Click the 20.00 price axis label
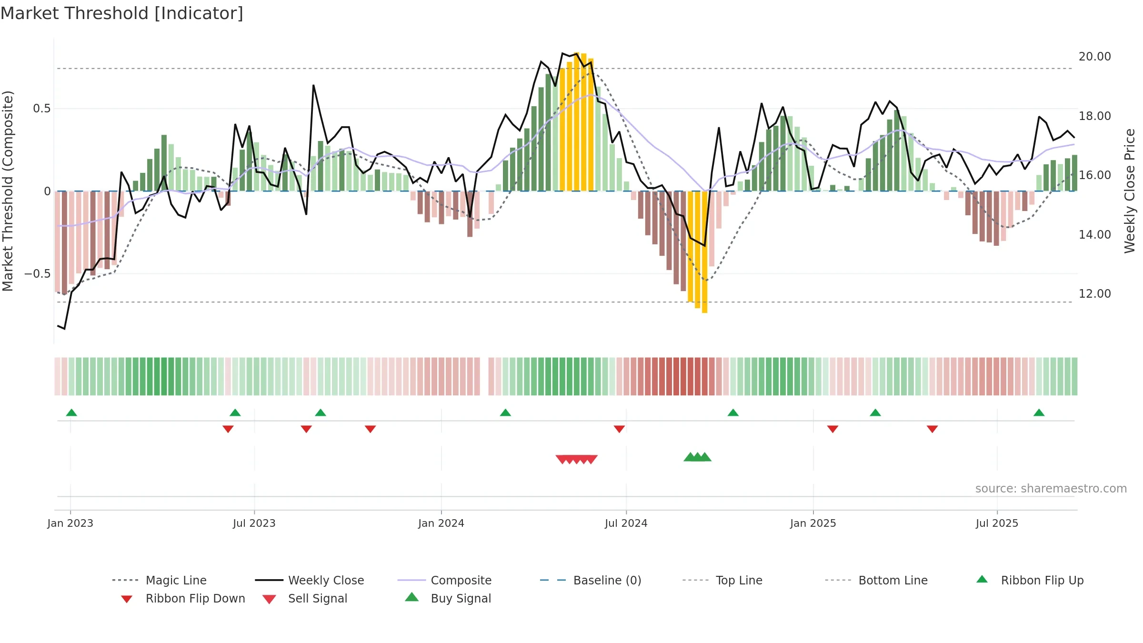Image resolution: width=1143 pixels, height=643 pixels. [1095, 56]
